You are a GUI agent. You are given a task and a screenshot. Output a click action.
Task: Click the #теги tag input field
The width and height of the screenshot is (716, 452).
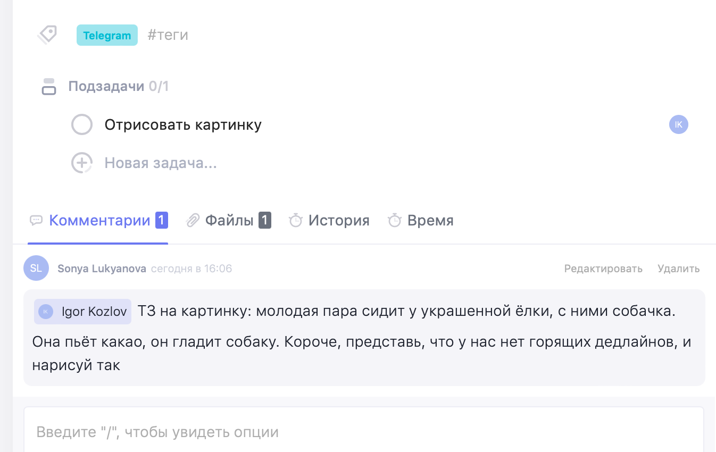point(168,35)
